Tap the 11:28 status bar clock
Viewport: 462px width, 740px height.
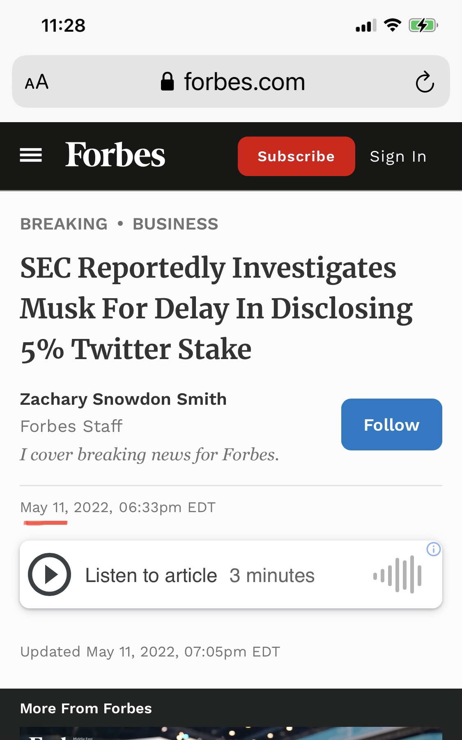click(63, 26)
